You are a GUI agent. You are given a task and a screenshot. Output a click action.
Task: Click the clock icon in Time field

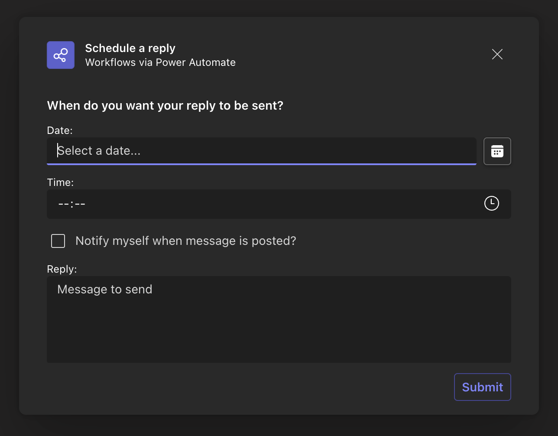pyautogui.click(x=491, y=203)
